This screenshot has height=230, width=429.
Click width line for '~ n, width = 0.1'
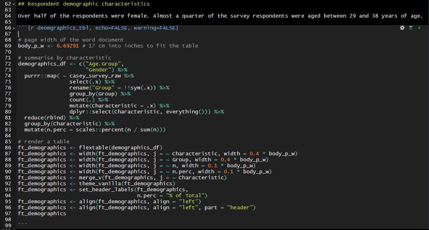click(137, 166)
